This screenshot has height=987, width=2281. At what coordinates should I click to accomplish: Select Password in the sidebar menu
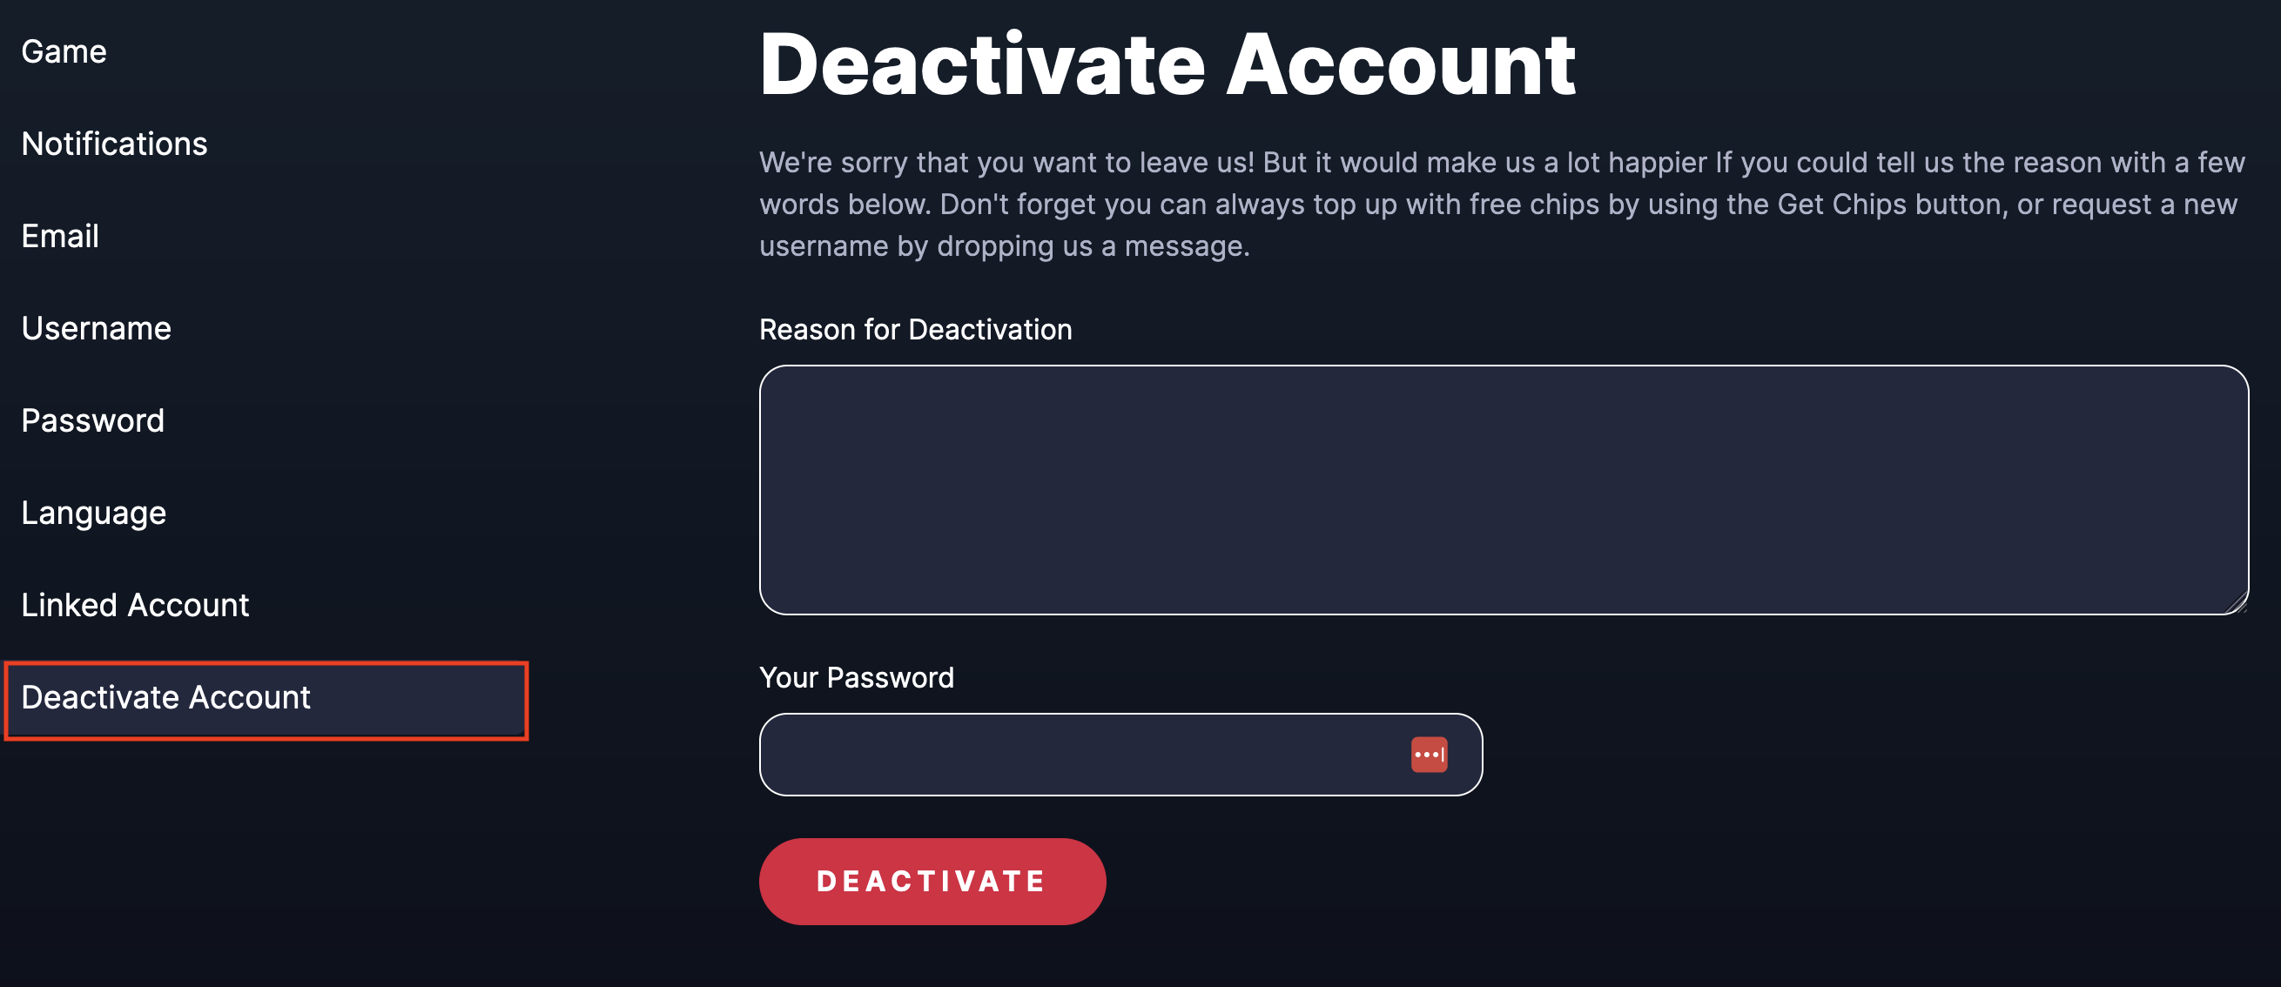[93, 420]
